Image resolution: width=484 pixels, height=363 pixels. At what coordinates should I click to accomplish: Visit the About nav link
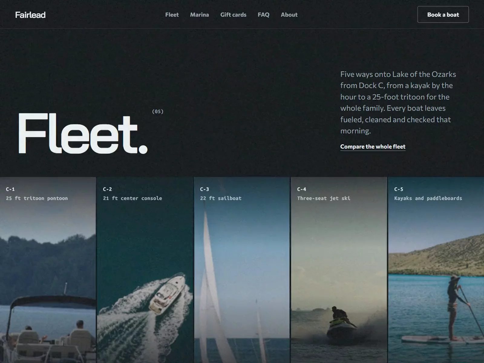[289, 15]
